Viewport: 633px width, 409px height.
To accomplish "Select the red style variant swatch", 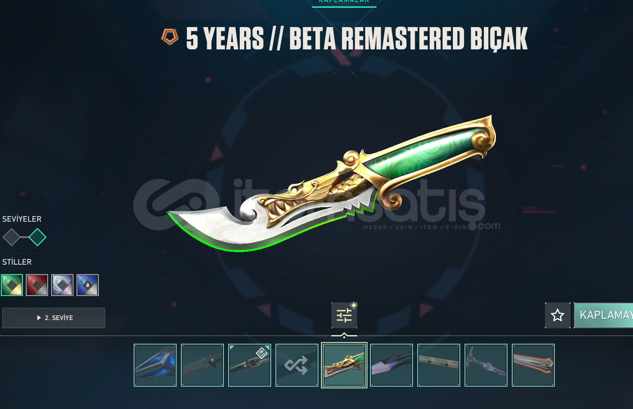I will point(37,285).
